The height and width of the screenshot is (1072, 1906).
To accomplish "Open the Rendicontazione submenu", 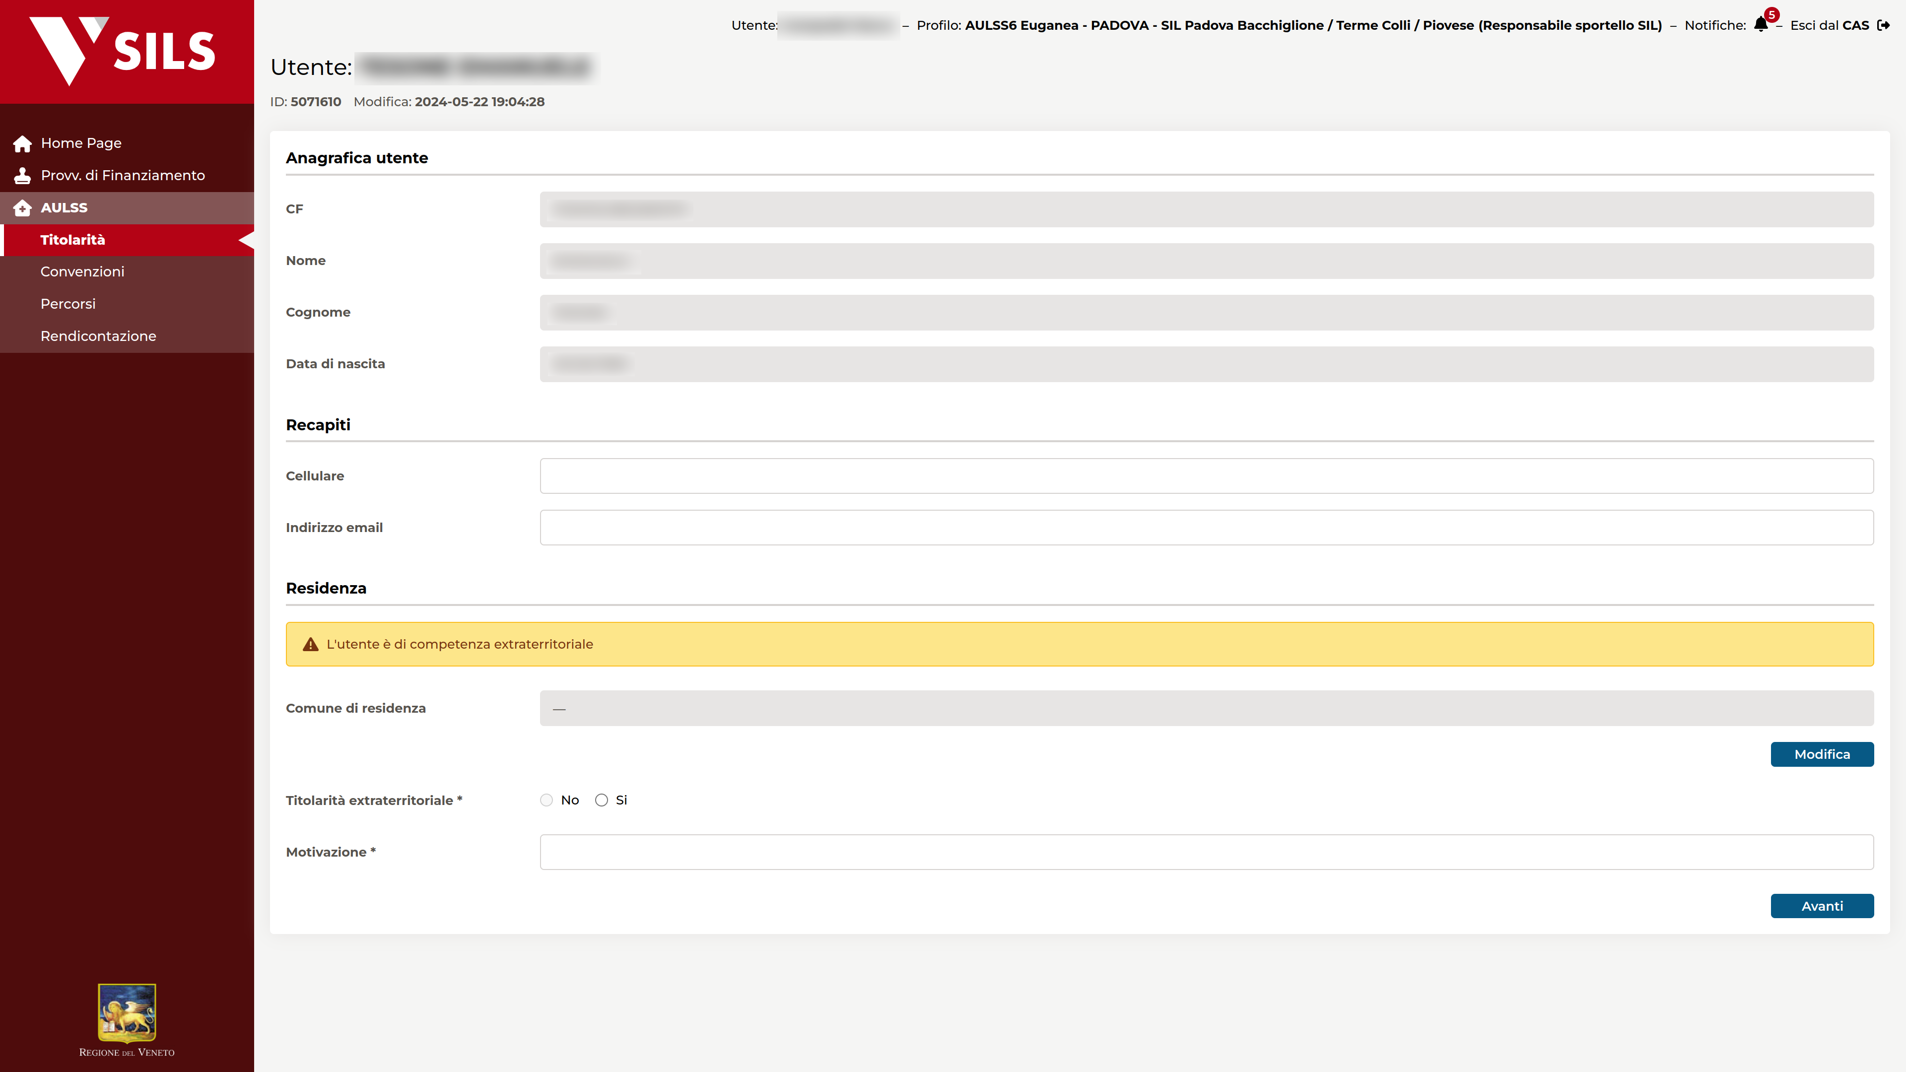I will tap(127, 336).
